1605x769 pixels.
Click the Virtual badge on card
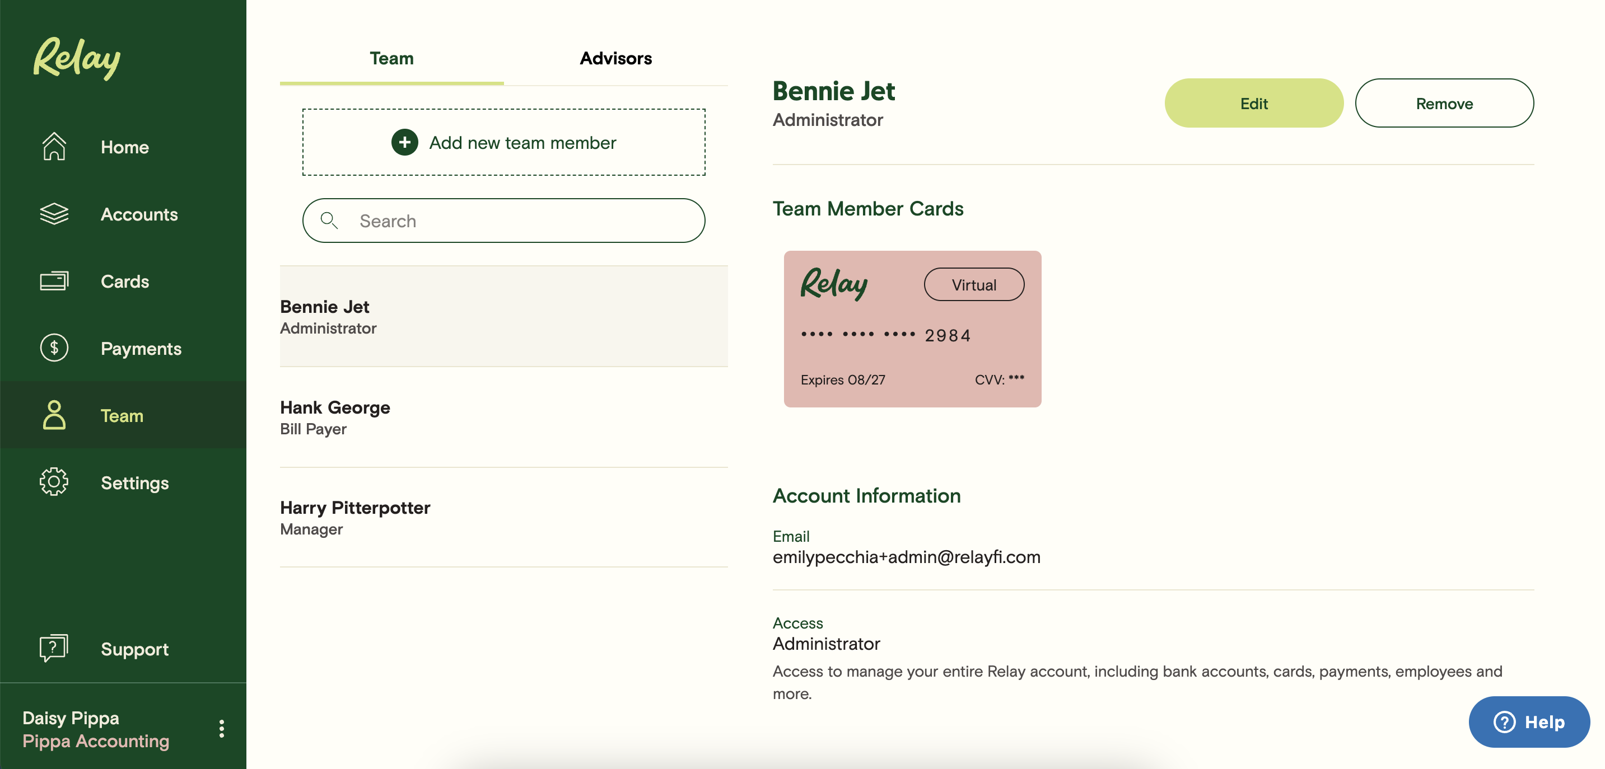pos(974,285)
